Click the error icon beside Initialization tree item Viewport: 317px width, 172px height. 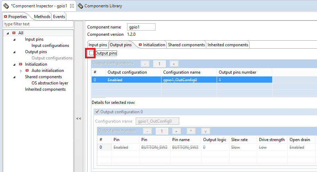pyautogui.click(x=20, y=64)
